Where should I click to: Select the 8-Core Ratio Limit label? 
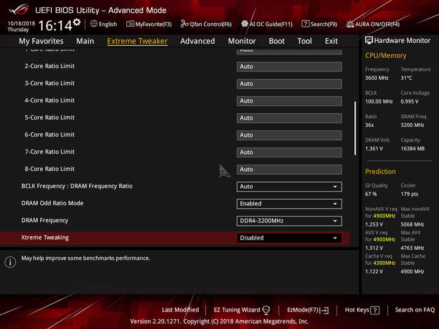49,169
